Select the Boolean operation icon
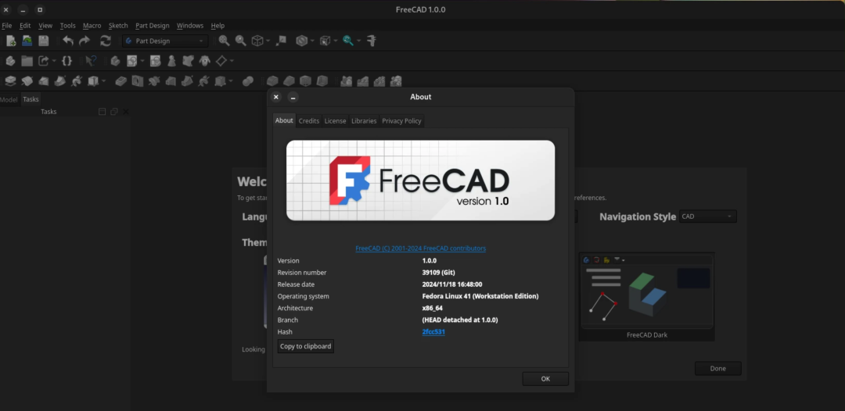 (248, 81)
